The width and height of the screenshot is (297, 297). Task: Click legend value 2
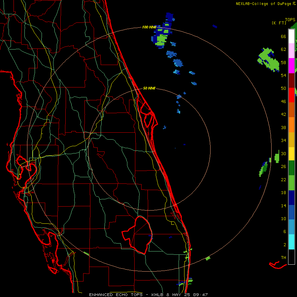(x=284, y=245)
